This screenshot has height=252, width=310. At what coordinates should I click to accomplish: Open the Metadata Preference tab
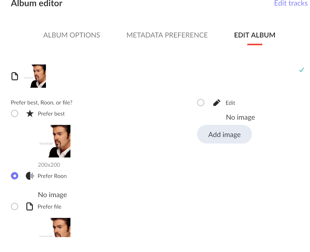[167, 35]
